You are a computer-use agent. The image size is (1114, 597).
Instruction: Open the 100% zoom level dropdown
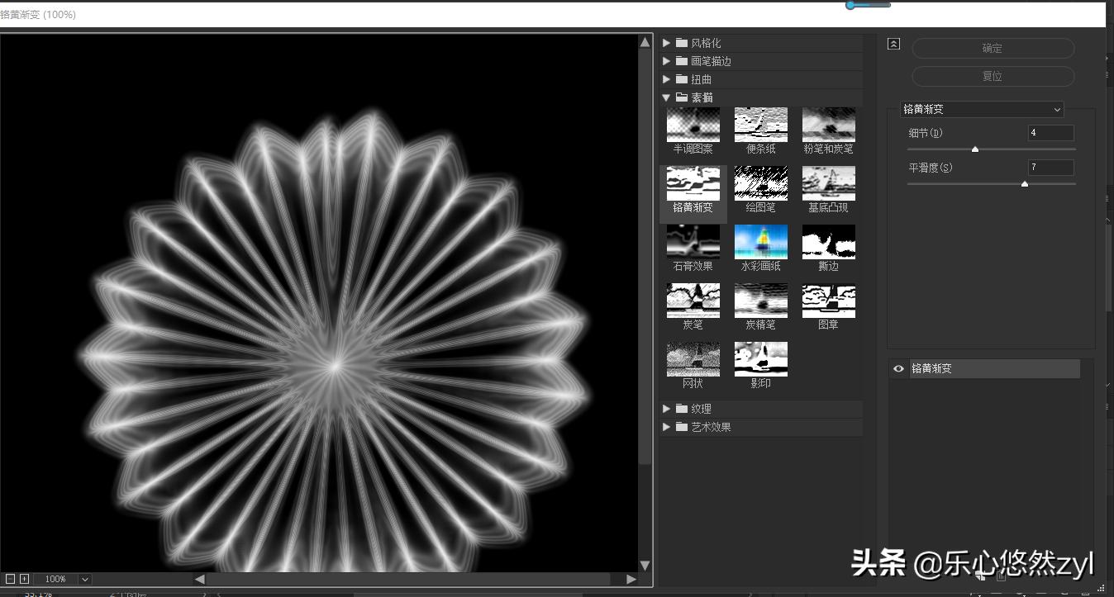(85, 579)
